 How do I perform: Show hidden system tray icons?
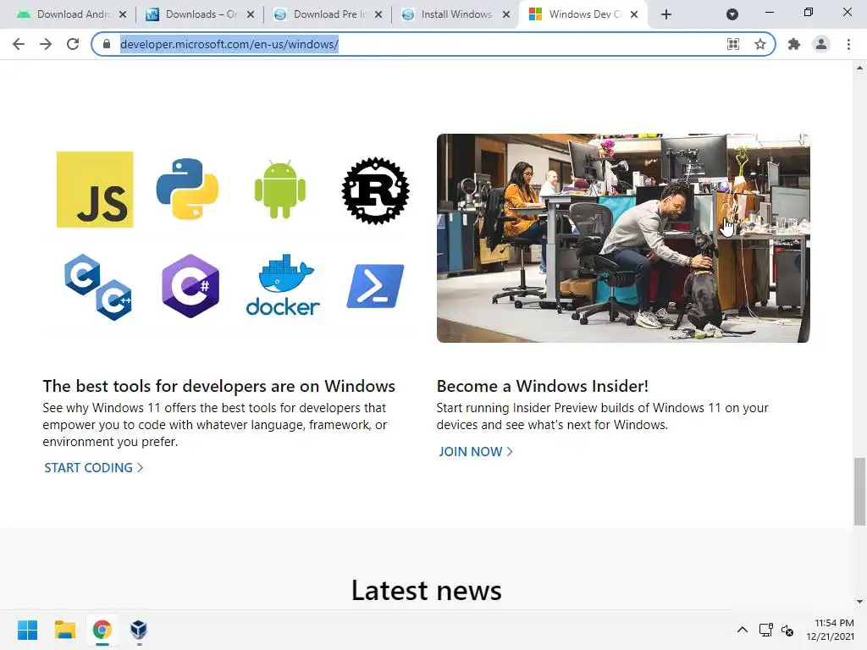click(743, 630)
